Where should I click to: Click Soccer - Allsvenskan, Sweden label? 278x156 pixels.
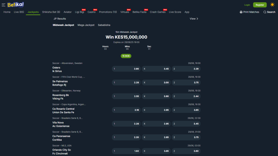click(67, 63)
